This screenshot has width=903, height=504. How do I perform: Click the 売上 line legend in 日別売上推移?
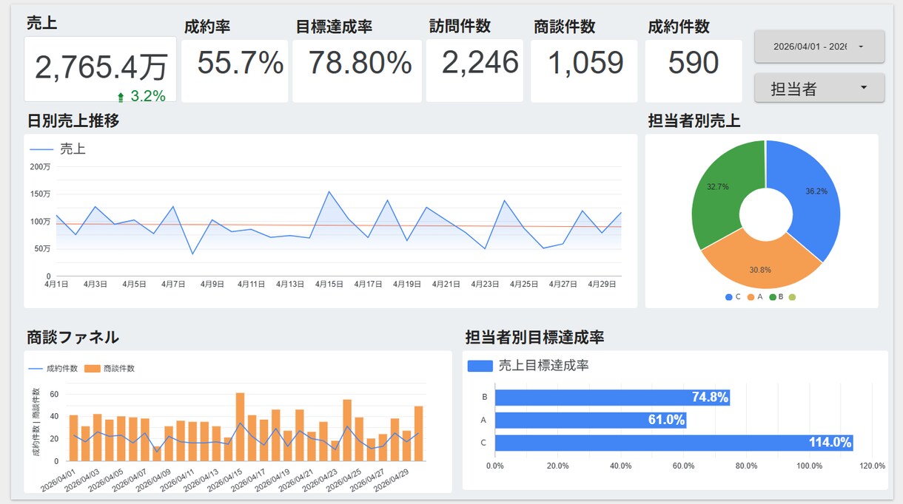58,149
